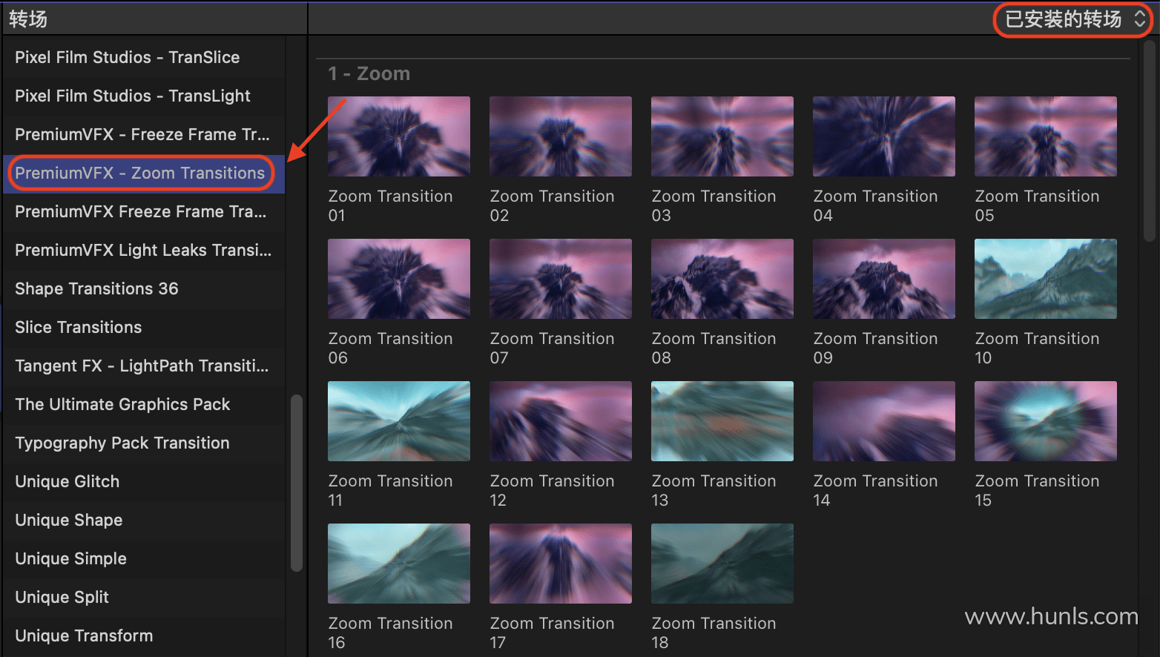Select Zoom Transition 01 thumbnail
Viewport: 1160px width, 657px height.
(399, 136)
